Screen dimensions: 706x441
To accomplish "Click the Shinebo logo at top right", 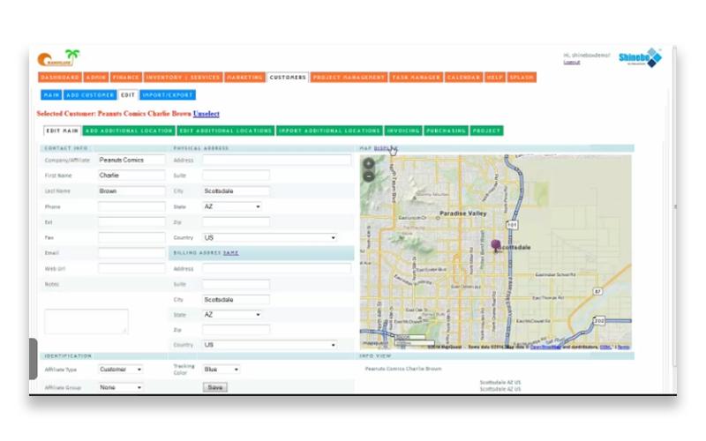I will [x=641, y=57].
